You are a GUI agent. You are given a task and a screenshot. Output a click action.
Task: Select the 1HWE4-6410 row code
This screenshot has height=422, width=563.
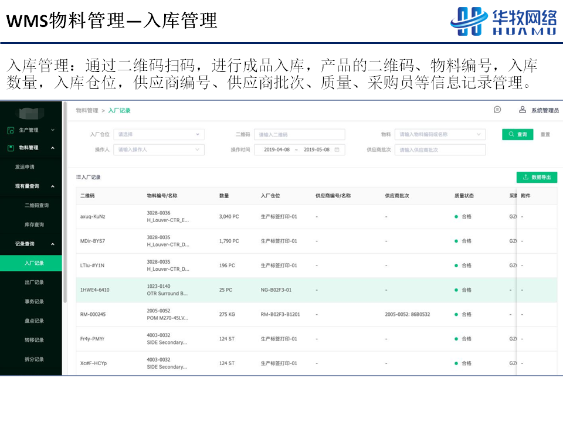[94, 290]
